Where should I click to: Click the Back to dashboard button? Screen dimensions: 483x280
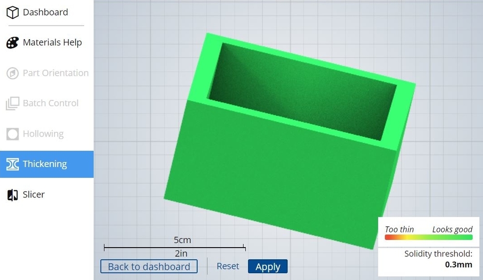pos(149,266)
